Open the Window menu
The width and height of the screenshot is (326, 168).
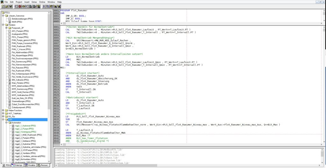(51, 2)
